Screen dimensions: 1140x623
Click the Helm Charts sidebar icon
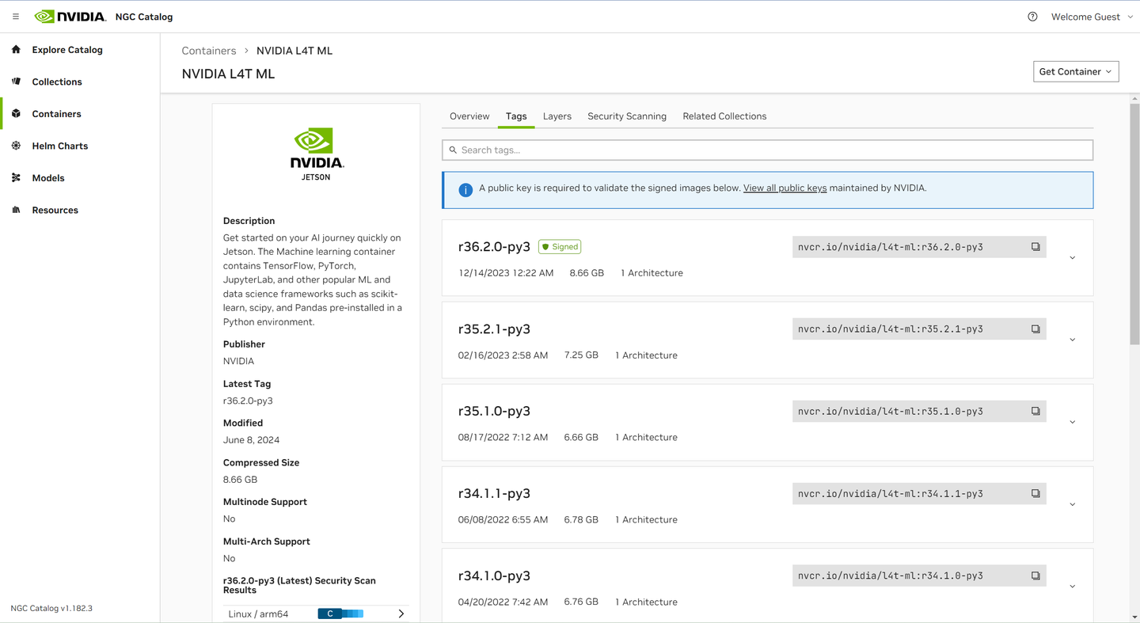[16, 146]
